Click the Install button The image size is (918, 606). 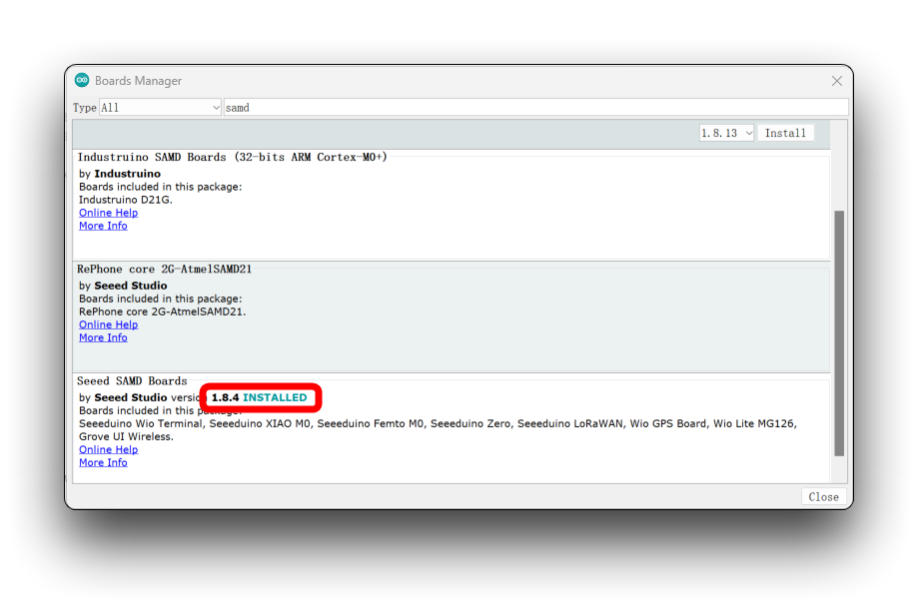(x=785, y=133)
